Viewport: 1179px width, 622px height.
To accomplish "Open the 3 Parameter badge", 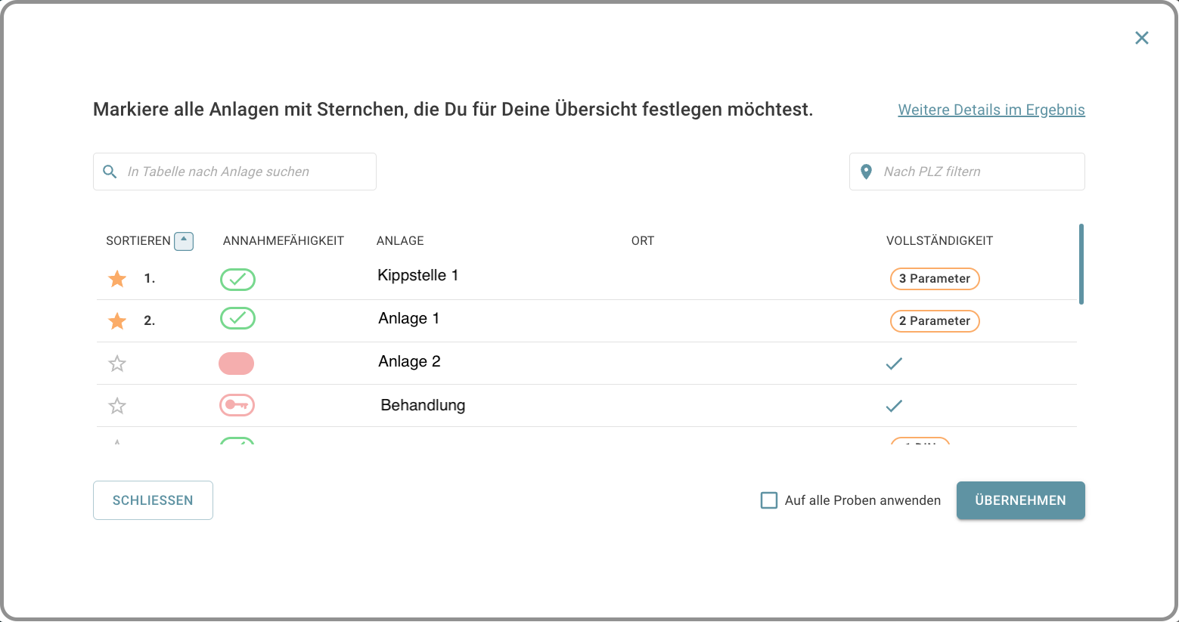I will pos(935,279).
